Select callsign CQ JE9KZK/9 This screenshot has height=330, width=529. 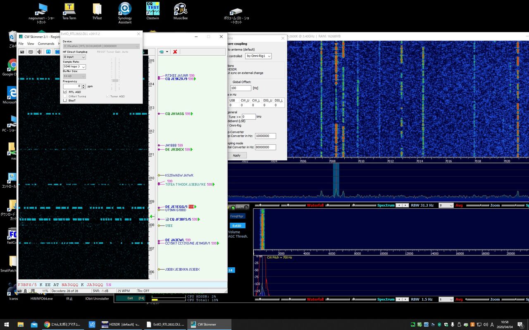point(176,79)
